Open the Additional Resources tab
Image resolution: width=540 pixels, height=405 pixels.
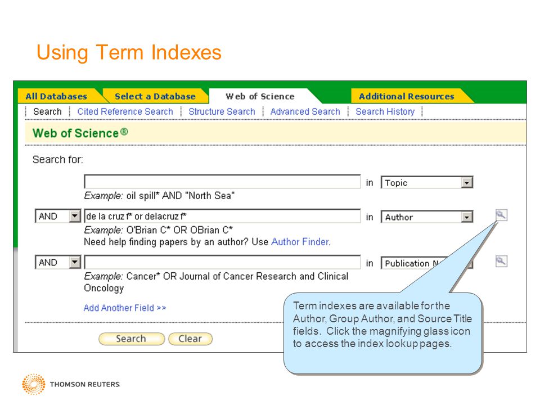[406, 96]
